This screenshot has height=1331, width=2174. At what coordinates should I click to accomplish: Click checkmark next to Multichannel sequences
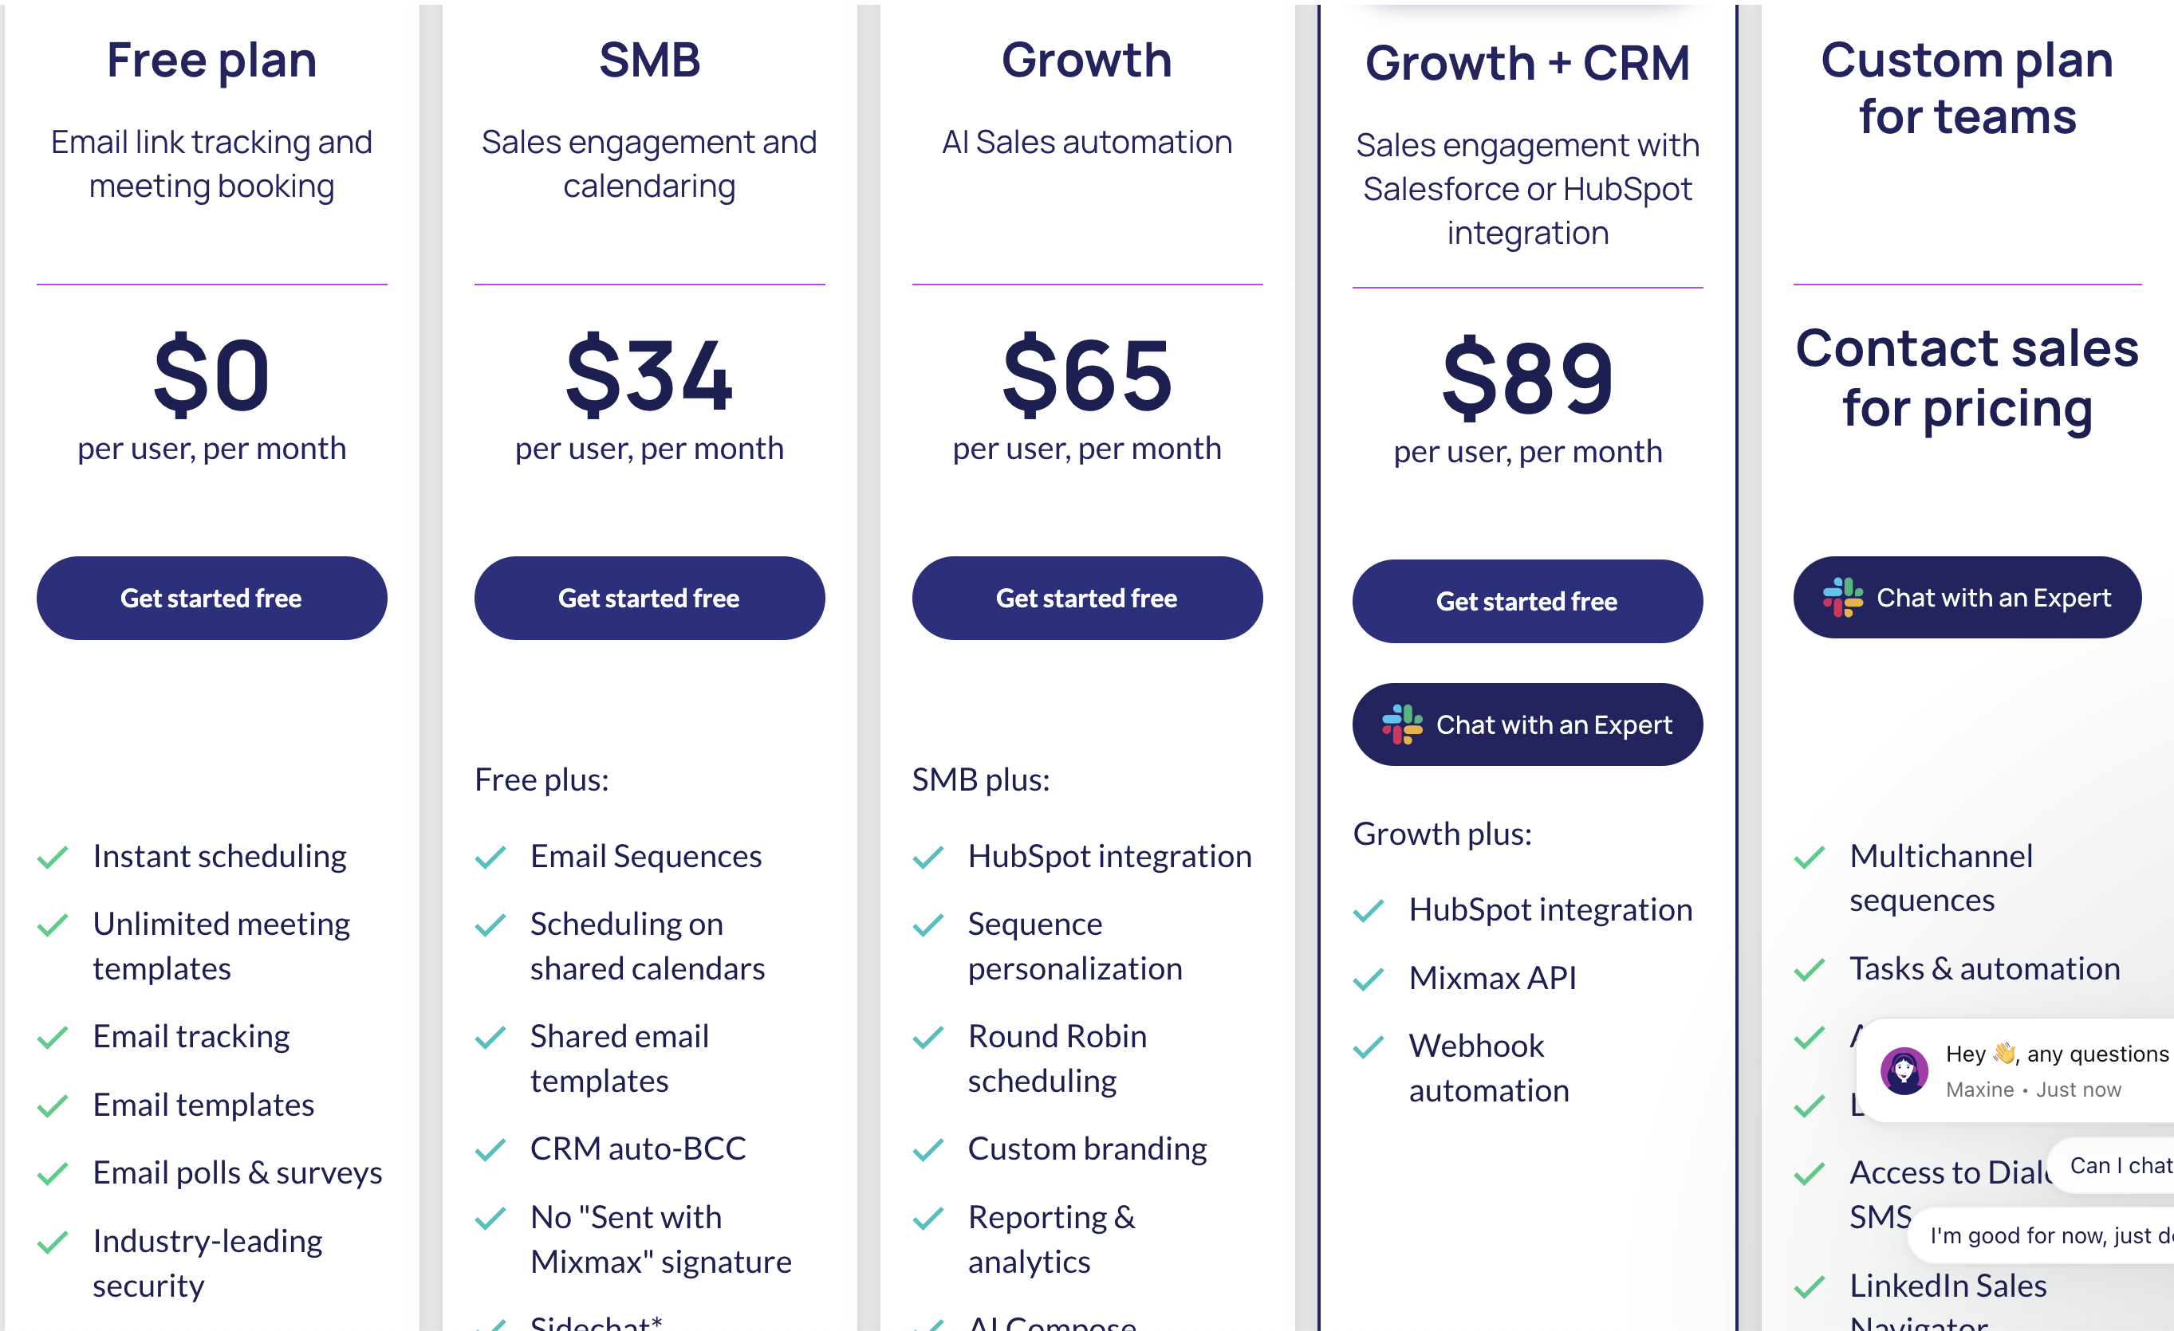point(1810,857)
